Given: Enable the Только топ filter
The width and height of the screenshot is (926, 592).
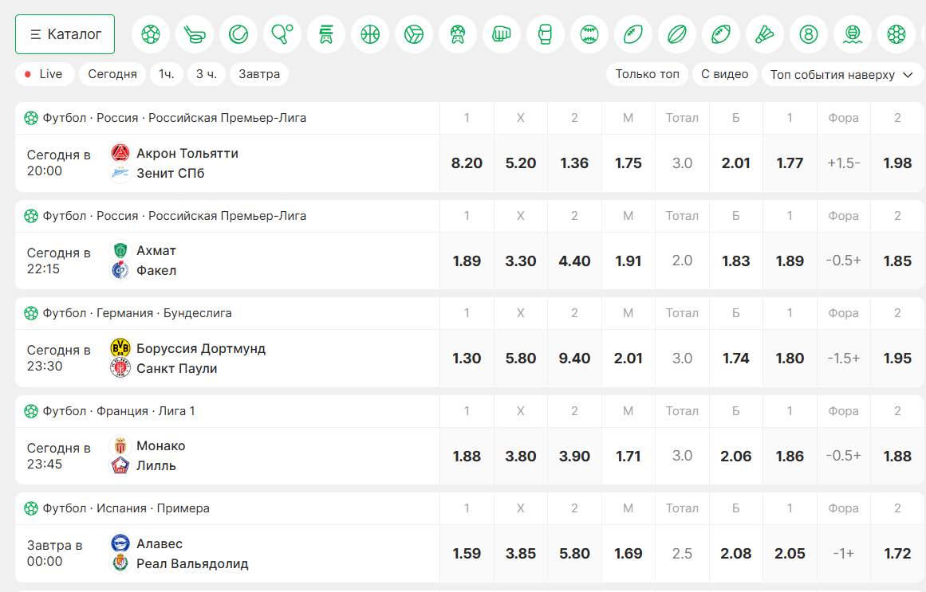Looking at the screenshot, I should (x=648, y=74).
